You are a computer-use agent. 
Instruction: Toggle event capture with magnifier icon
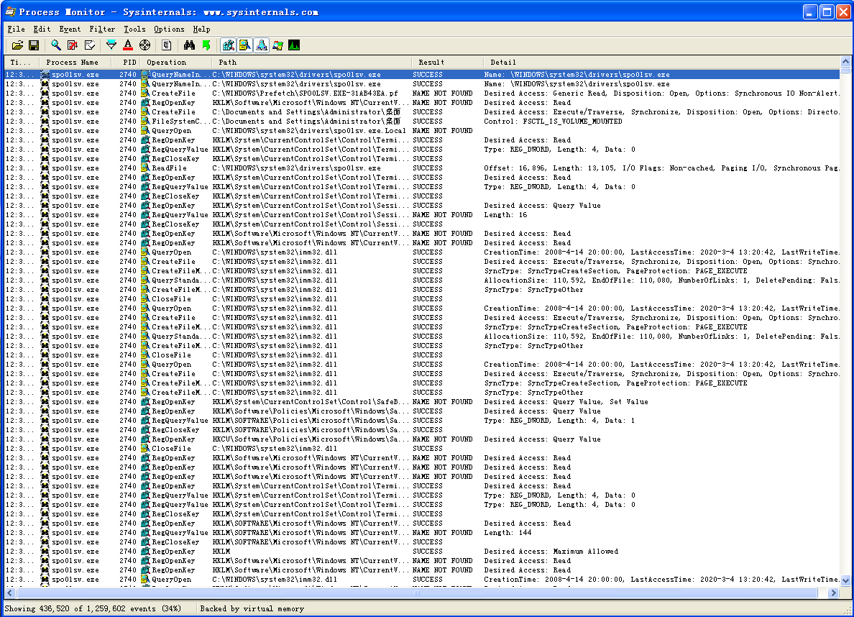tap(56, 45)
